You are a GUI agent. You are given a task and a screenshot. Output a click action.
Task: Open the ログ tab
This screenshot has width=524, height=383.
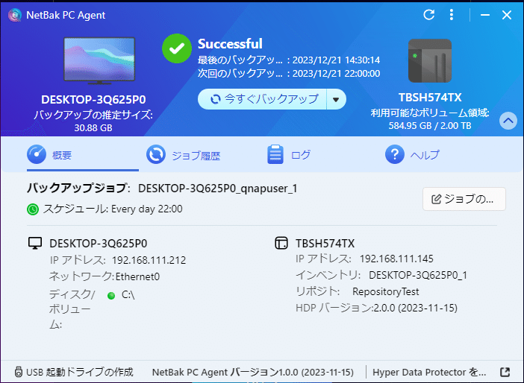[289, 155]
